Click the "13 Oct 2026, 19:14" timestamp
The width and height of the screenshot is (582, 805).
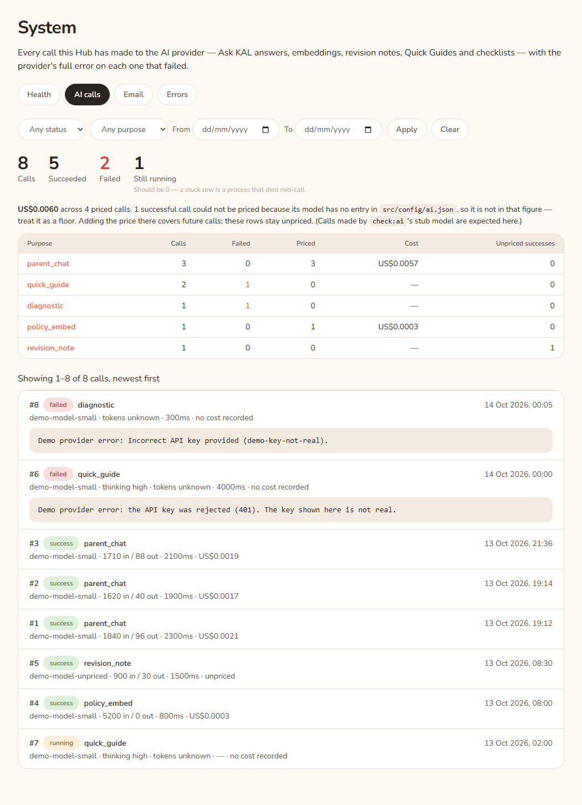click(x=518, y=584)
